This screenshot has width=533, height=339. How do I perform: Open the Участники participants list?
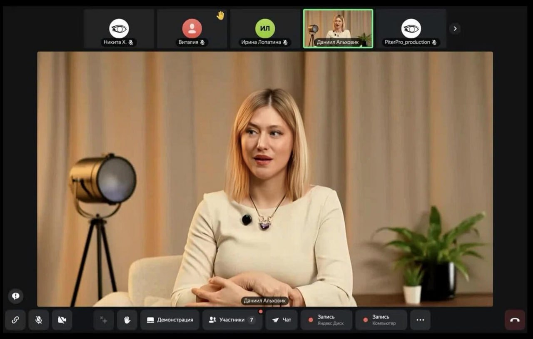point(232,320)
